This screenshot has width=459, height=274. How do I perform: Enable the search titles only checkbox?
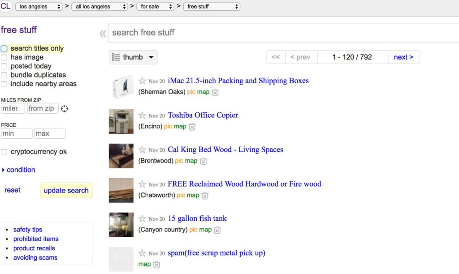[4, 48]
